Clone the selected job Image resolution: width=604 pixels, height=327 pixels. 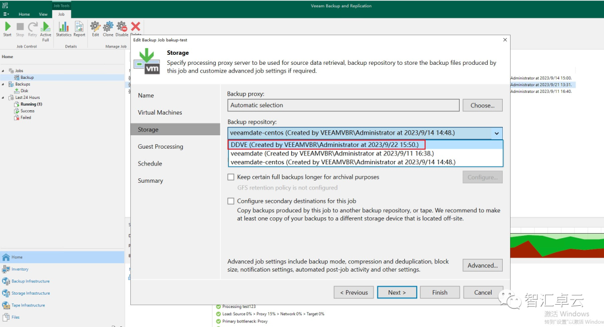(x=108, y=29)
